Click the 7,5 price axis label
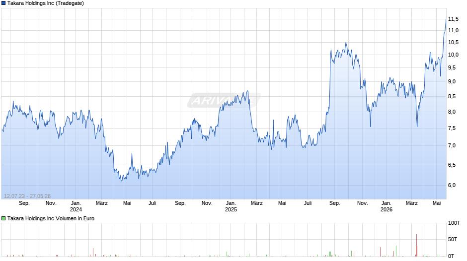Screen dimensions: 467x261 452,129
